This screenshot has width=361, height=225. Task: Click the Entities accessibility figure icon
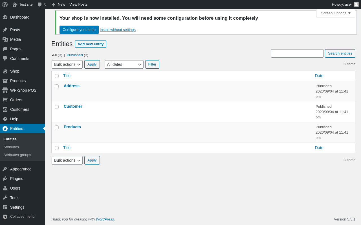[x=5, y=129]
